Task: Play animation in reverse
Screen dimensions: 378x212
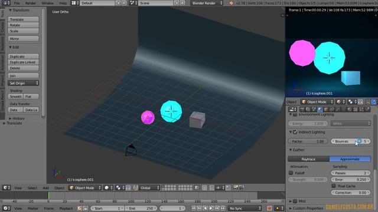Action: pos(205,208)
